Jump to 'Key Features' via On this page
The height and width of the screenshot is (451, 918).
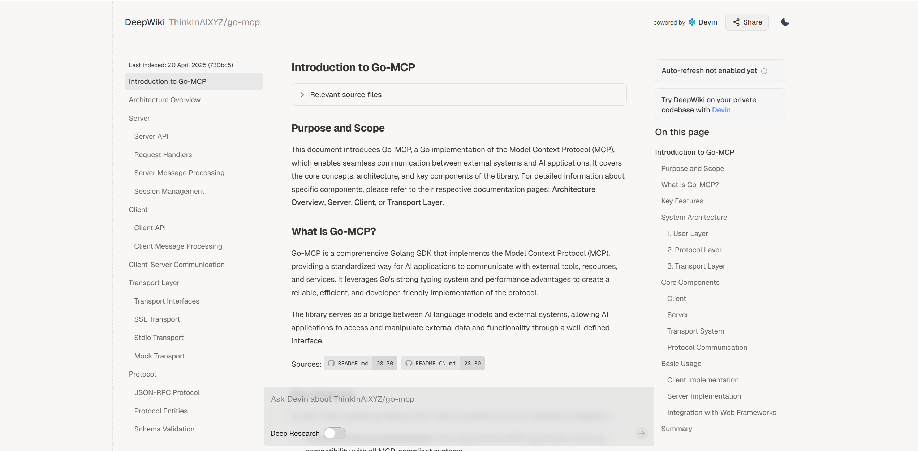[x=682, y=201]
